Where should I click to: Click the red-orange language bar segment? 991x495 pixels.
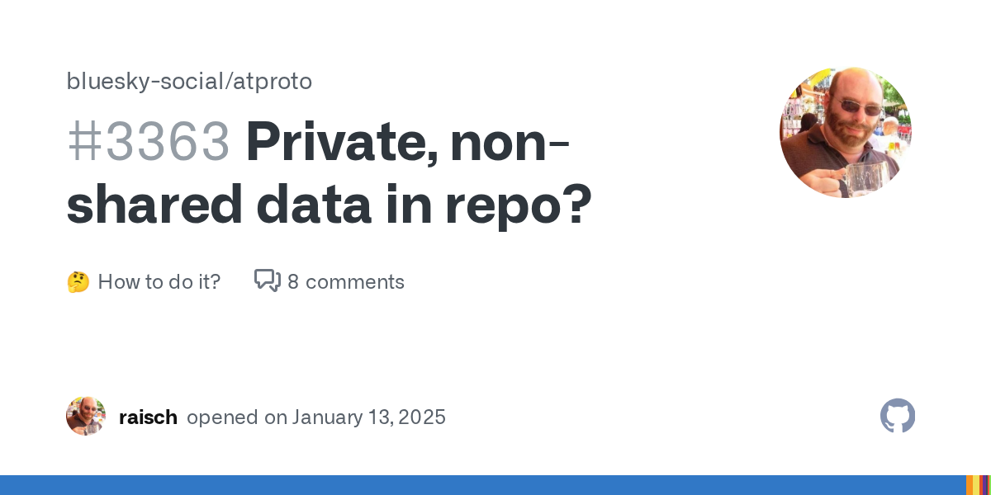point(981,485)
